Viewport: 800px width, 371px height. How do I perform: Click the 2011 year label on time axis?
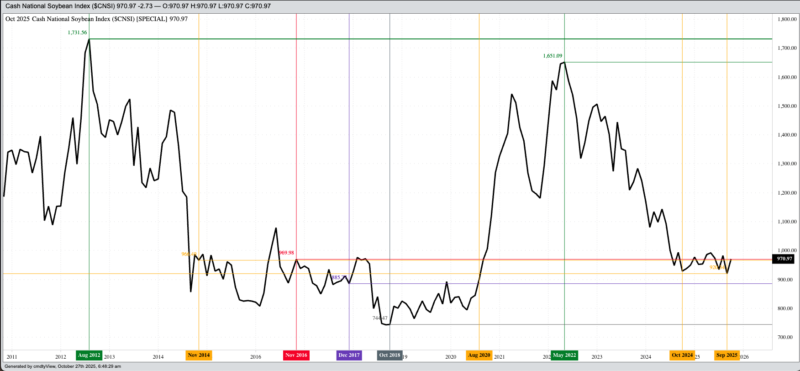[12, 357]
